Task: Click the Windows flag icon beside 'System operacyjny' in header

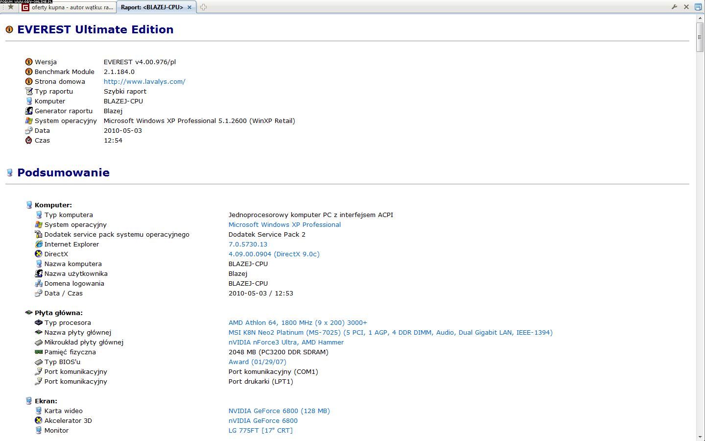Action: click(29, 121)
